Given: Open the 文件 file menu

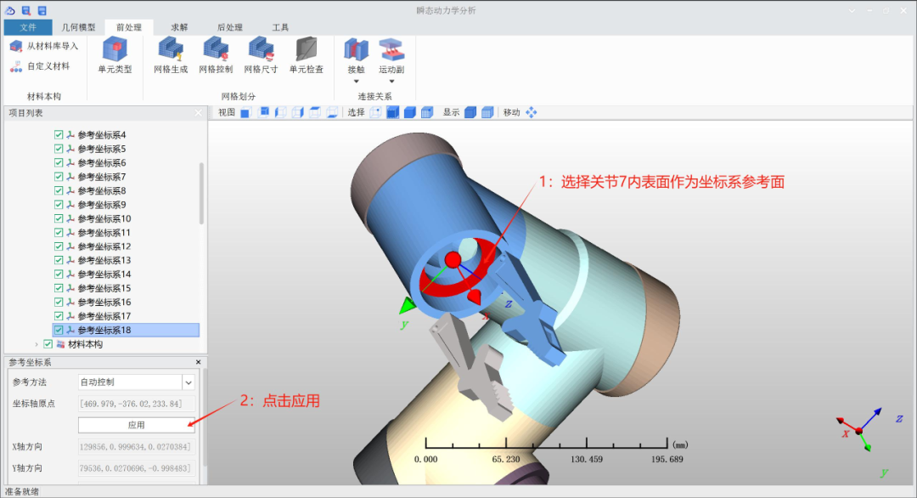Looking at the screenshot, I should click(27, 27).
